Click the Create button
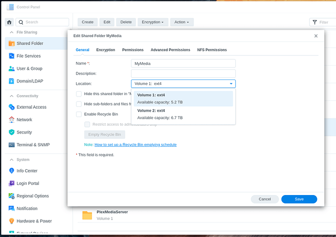 (x=88, y=22)
